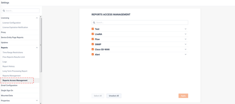Expand the Flow row chevron

coord(185,39)
